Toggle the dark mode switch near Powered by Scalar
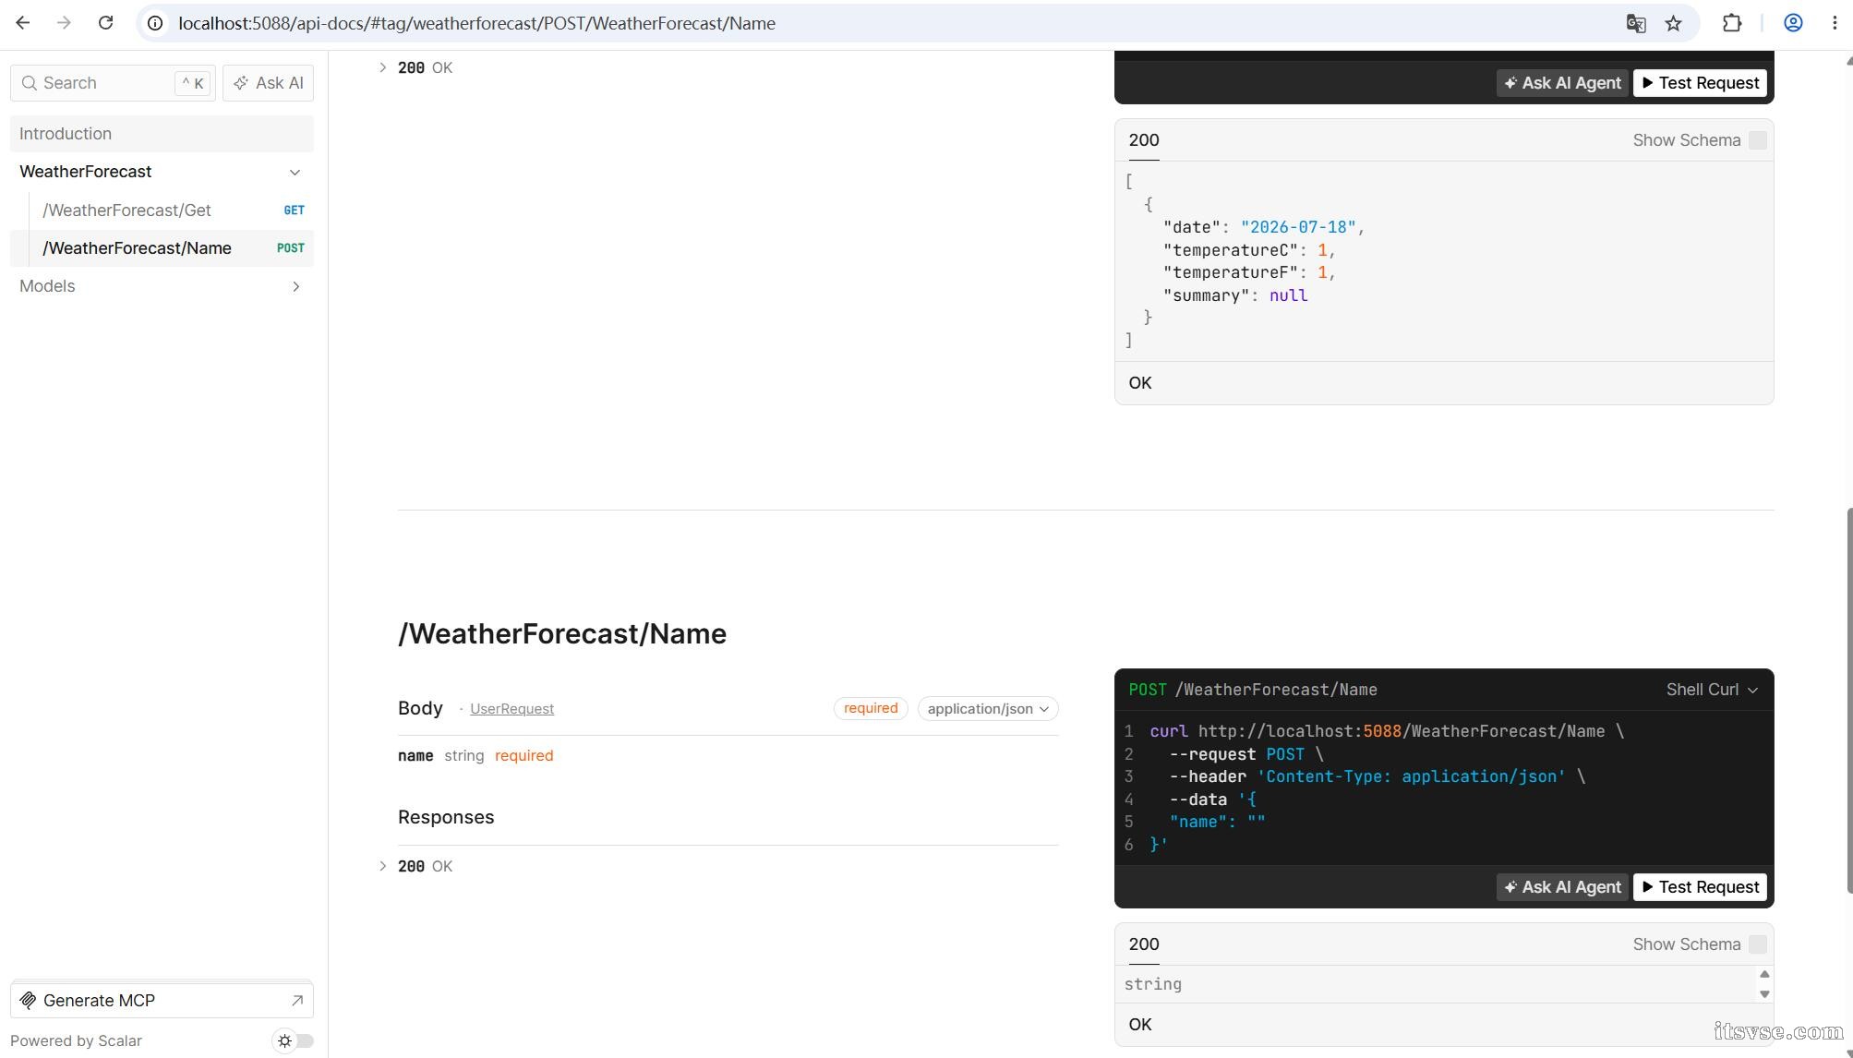The height and width of the screenshot is (1058, 1853). point(295,1040)
